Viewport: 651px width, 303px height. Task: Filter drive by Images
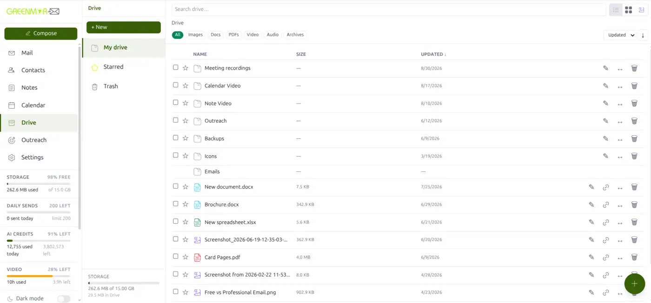(195, 34)
